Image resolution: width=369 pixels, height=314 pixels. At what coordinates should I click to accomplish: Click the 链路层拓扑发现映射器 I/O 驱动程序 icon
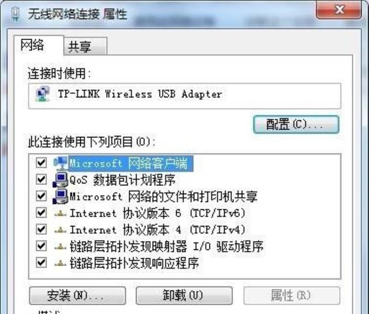60,247
